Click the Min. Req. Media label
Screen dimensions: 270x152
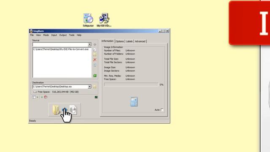pyautogui.click(x=113, y=76)
